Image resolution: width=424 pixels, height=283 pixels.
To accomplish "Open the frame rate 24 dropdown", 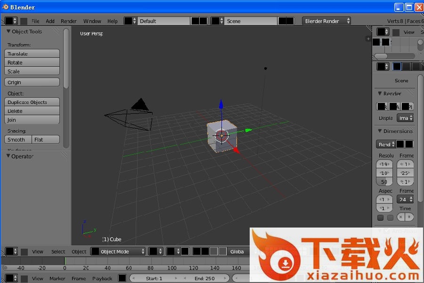I will [x=405, y=199].
